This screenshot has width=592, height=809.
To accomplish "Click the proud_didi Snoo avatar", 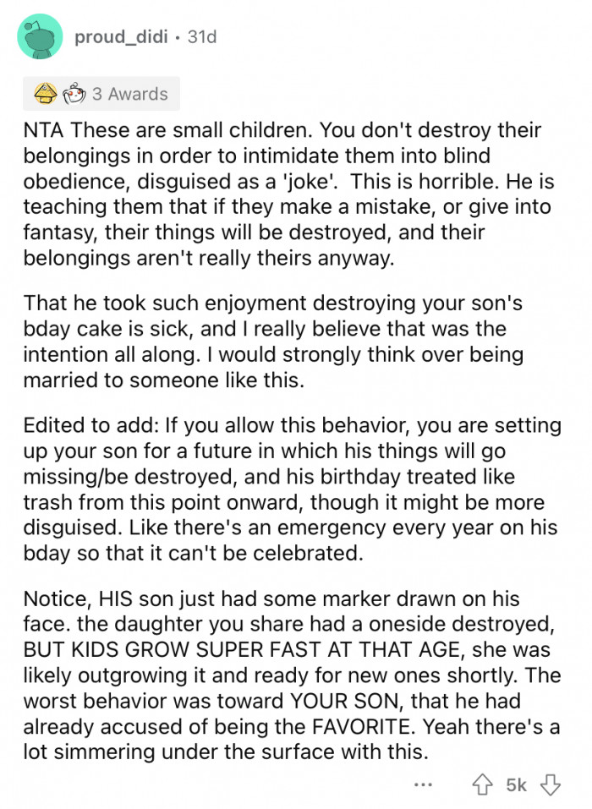I will tap(39, 39).
